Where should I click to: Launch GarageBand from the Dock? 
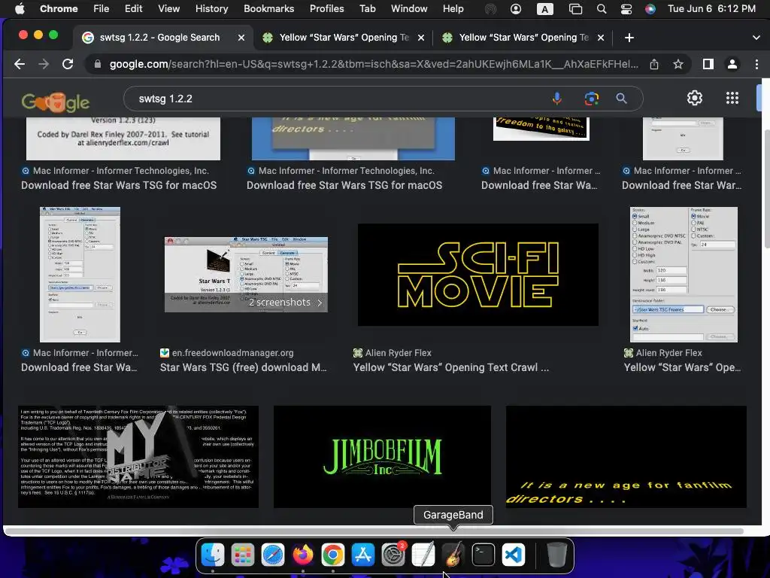coord(453,555)
